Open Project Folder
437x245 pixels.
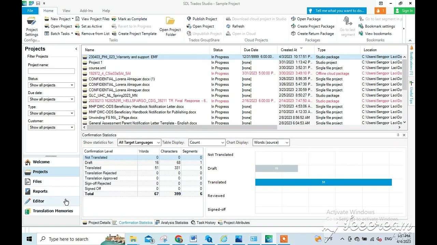(170, 27)
